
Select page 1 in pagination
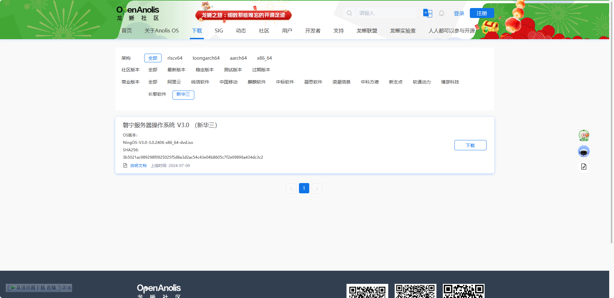point(304,188)
